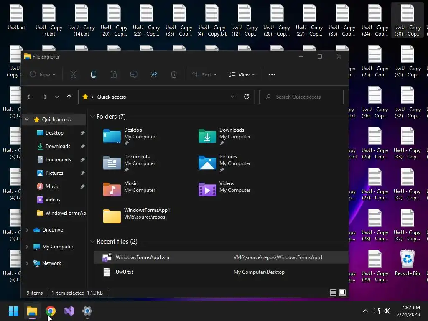Click the 1 item selected status text

[68, 293]
